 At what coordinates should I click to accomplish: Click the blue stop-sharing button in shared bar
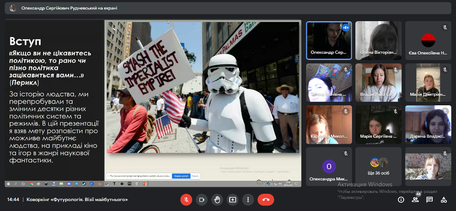(181, 176)
